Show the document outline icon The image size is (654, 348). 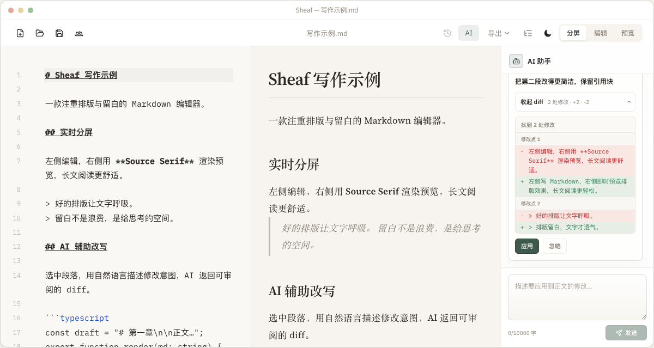pos(528,33)
